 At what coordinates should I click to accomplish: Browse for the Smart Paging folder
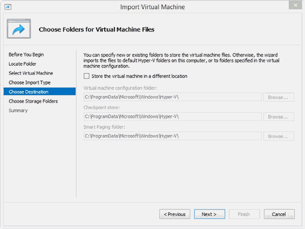[279, 136]
